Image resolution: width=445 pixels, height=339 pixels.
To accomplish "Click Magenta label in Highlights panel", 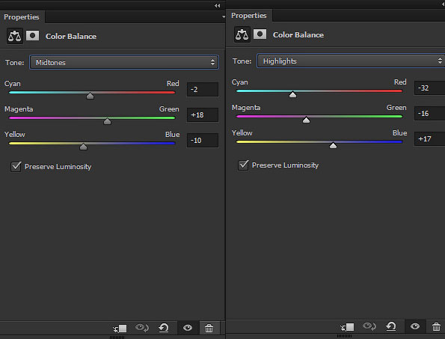I will coord(246,108).
